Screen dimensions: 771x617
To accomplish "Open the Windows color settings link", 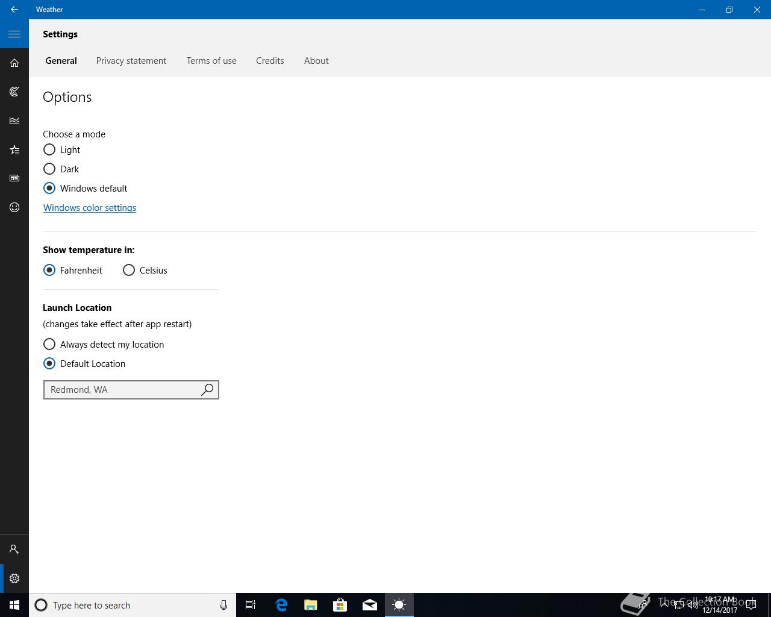I will pyautogui.click(x=90, y=208).
